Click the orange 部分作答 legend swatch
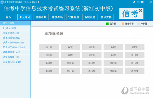153x98 pixels. coord(123,24)
